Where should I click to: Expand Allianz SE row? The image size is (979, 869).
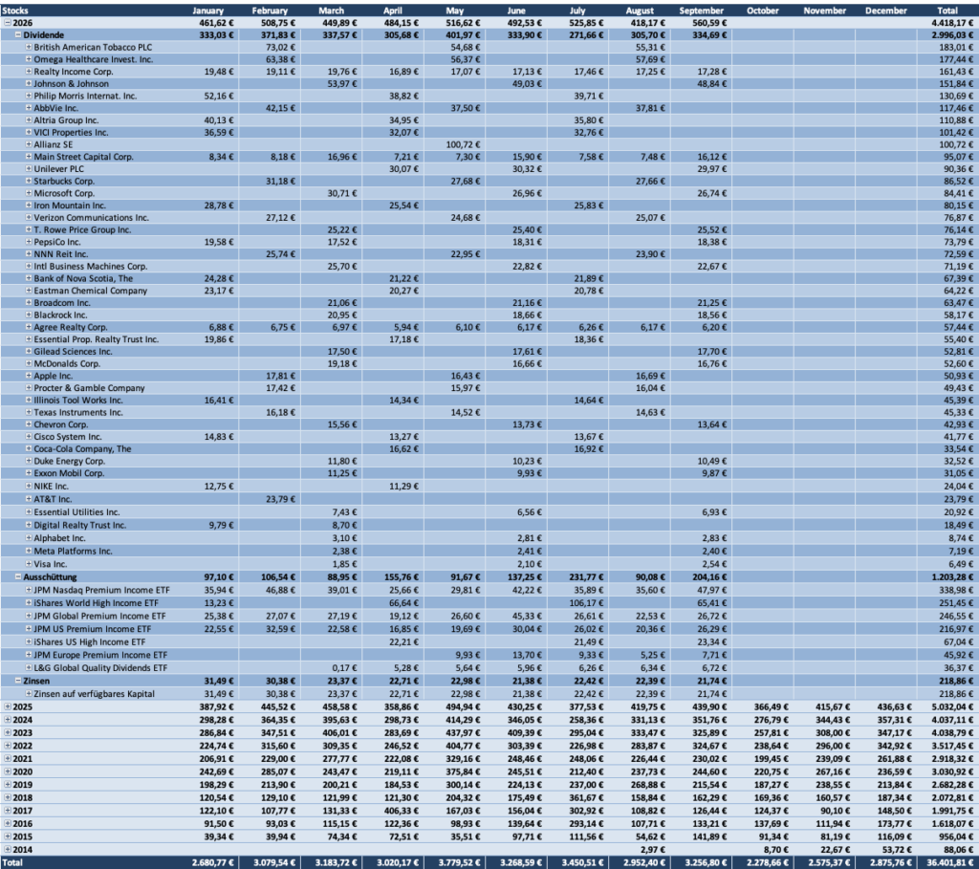[x=29, y=144]
